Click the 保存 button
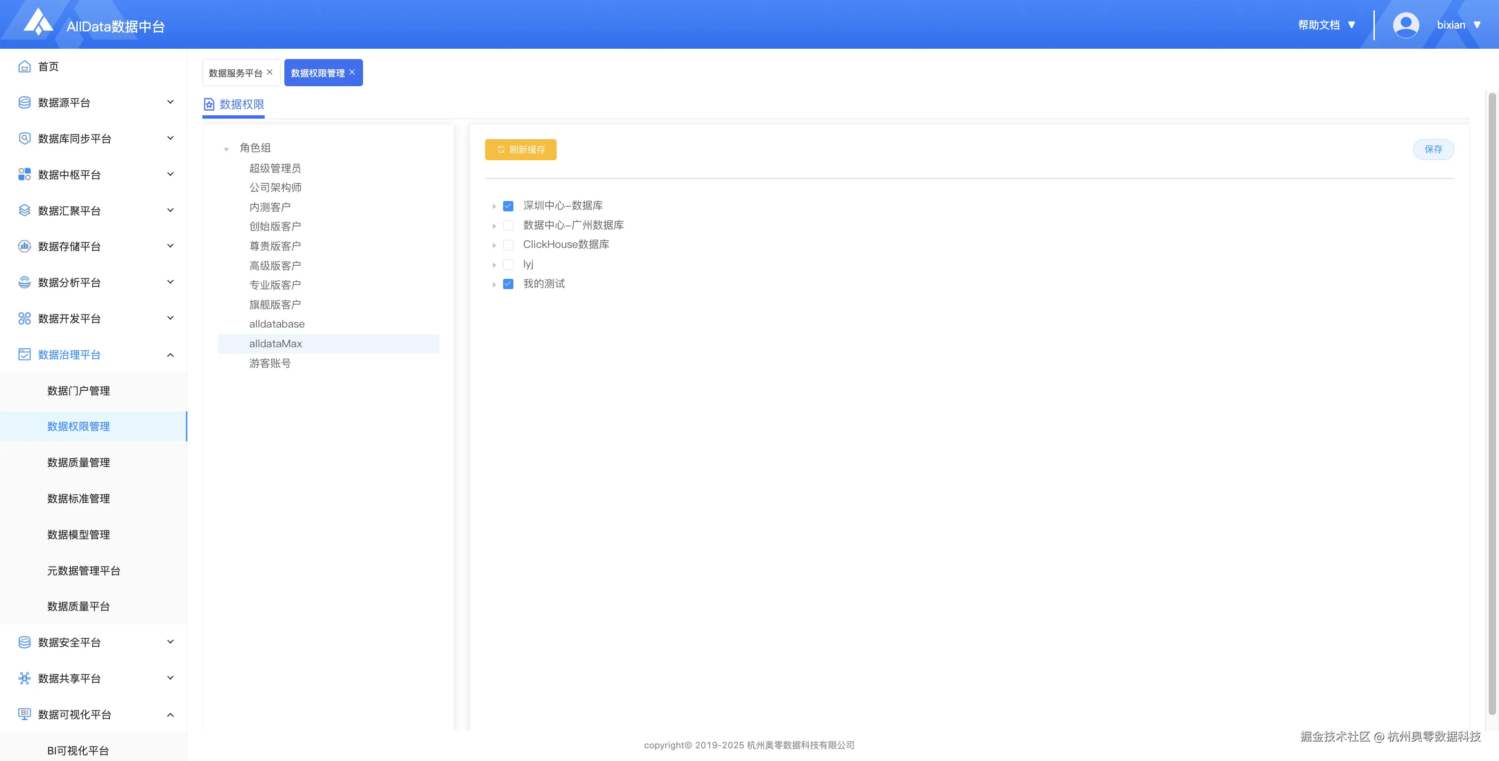The image size is (1499, 761). click(x=1433, y=149)
